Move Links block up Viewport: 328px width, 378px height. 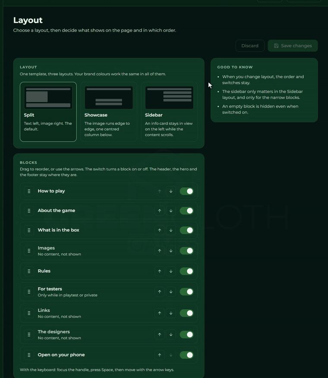click(159, 313)
